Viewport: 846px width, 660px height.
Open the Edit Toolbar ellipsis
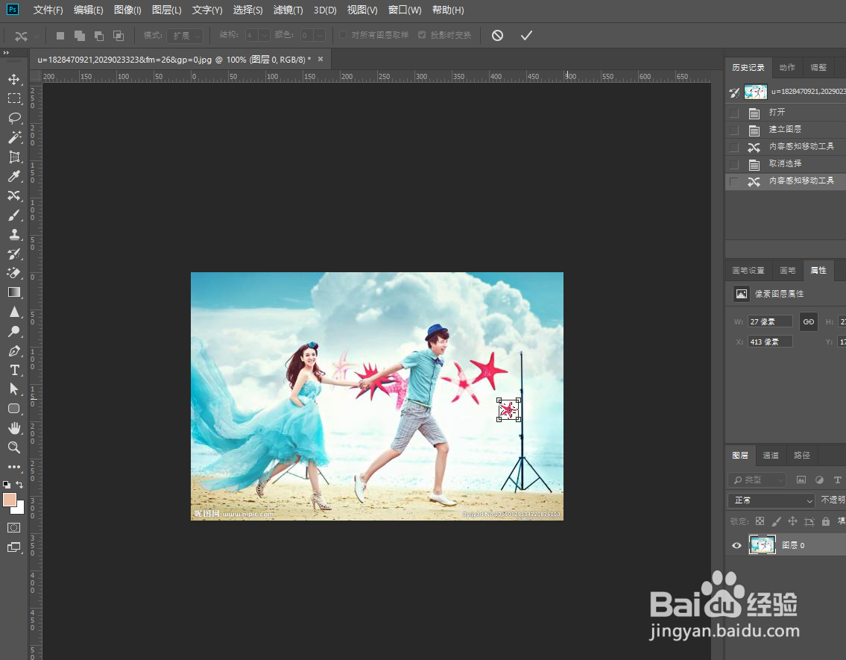click(x=14, y=467)
